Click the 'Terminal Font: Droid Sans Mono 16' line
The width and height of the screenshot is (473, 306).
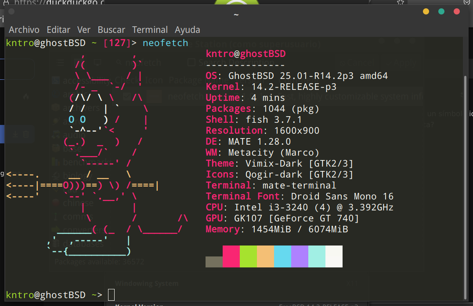[300, 196]
